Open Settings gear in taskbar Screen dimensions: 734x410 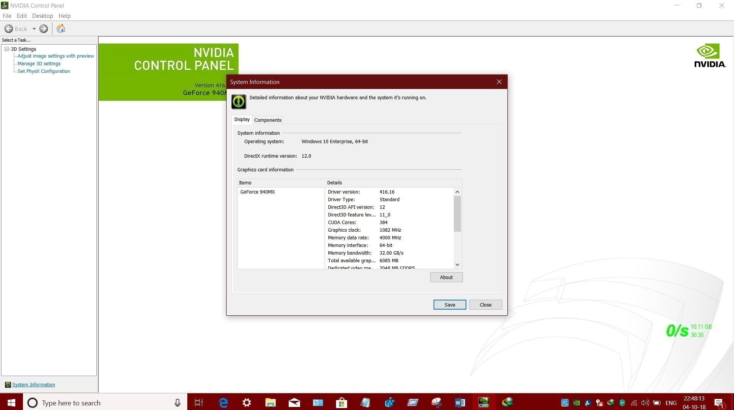247,403
